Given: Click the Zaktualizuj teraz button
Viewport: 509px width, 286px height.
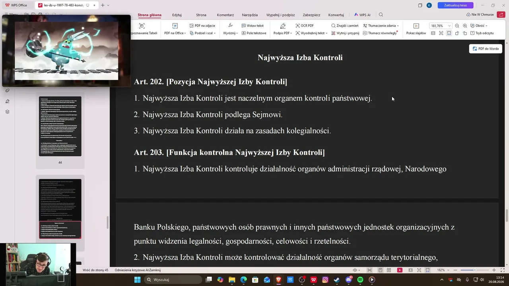Looking at the screenshot, I should coord(456,5).
